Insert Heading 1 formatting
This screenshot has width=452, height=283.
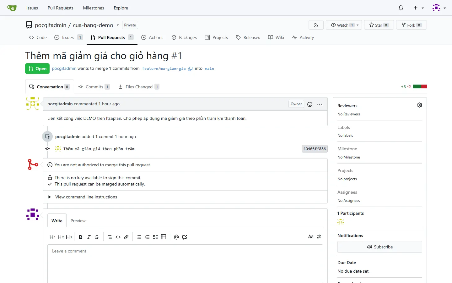pyautogui.click(x=52, y=237)
